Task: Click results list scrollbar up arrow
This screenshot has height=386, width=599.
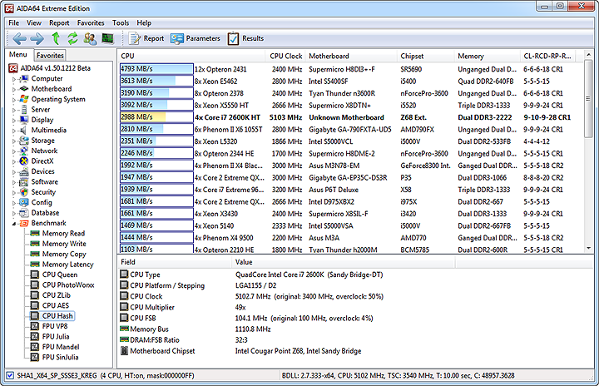Action: [589, 55]
